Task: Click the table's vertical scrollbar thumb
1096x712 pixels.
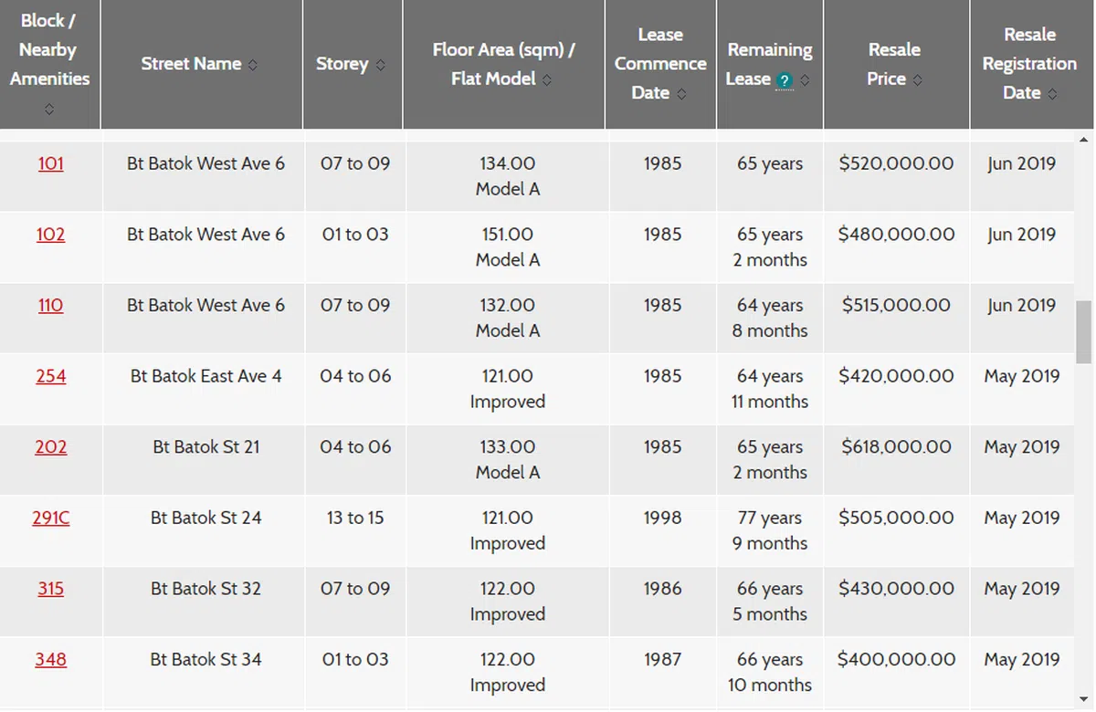Action: (1084, 331)
